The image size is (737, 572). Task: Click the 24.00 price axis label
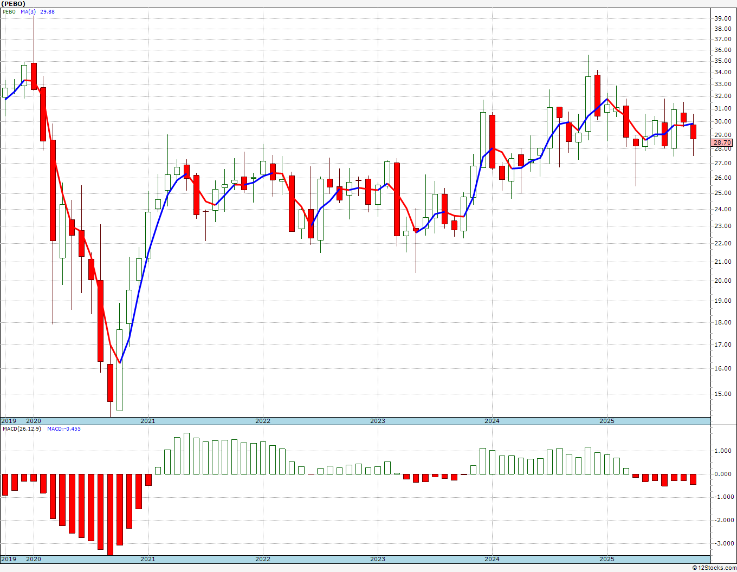pos(722,209)
